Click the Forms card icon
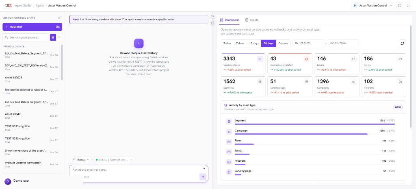The width and height of the screenshot is (416, 189). (400, 59)
